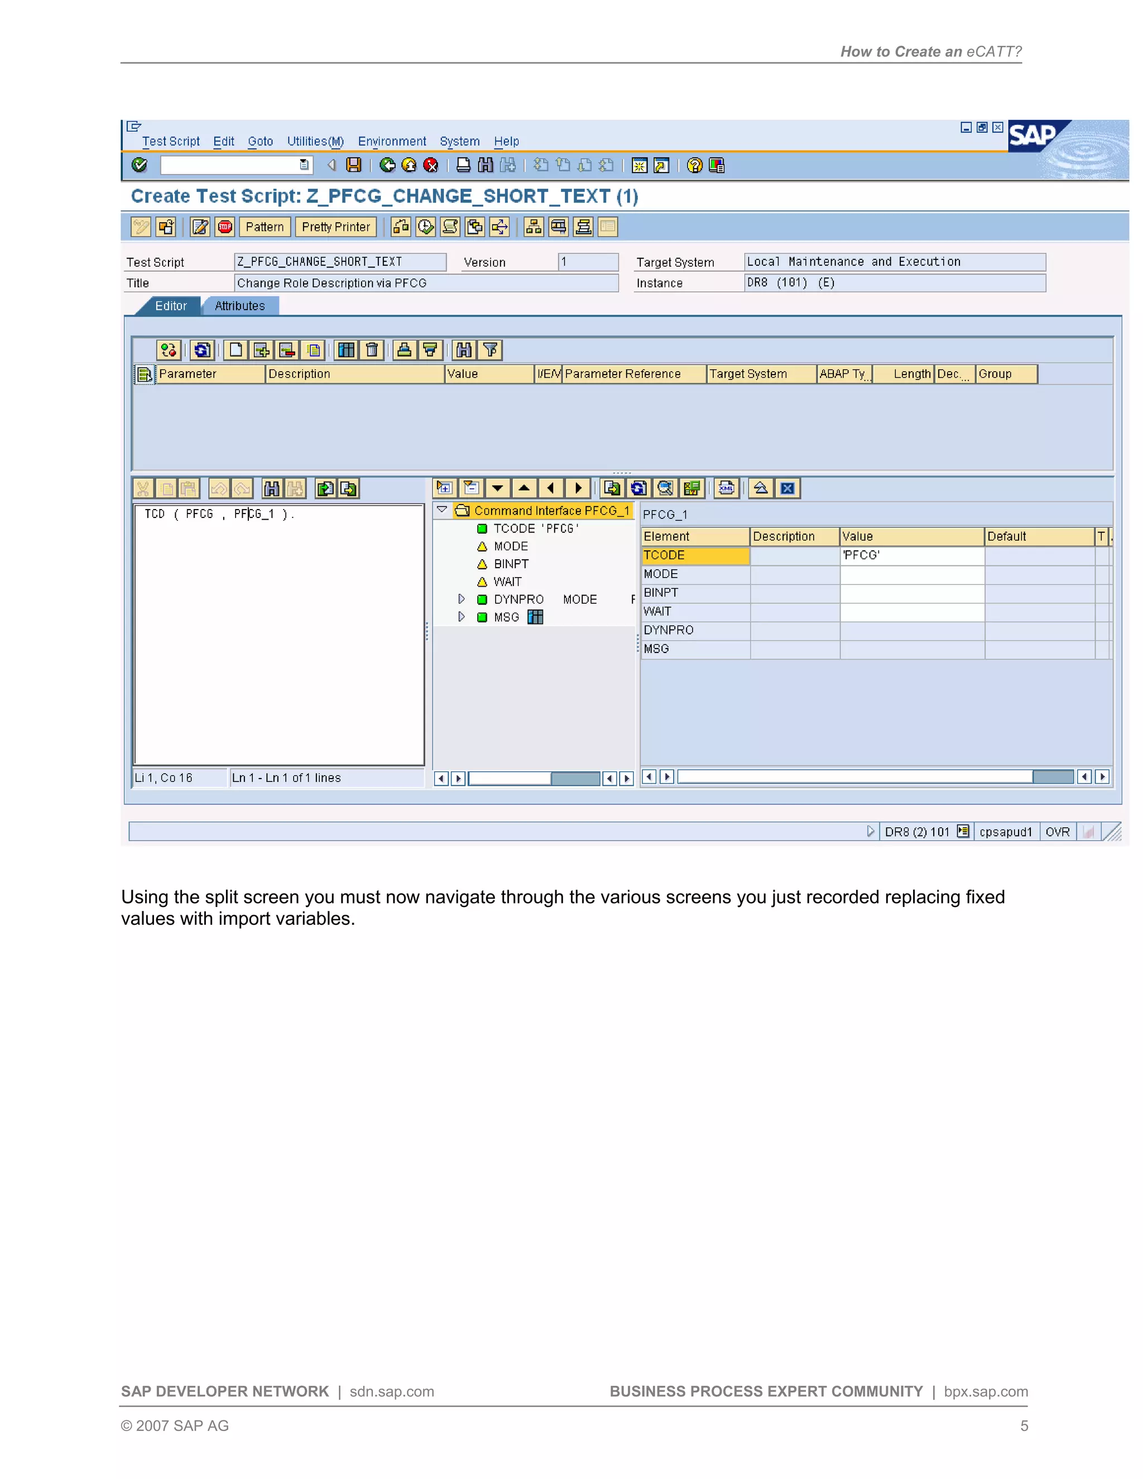Click the red Stop sign icon
This screenshot has height=1479, width=1143.
pyautogui.click(x=225, y=227)
